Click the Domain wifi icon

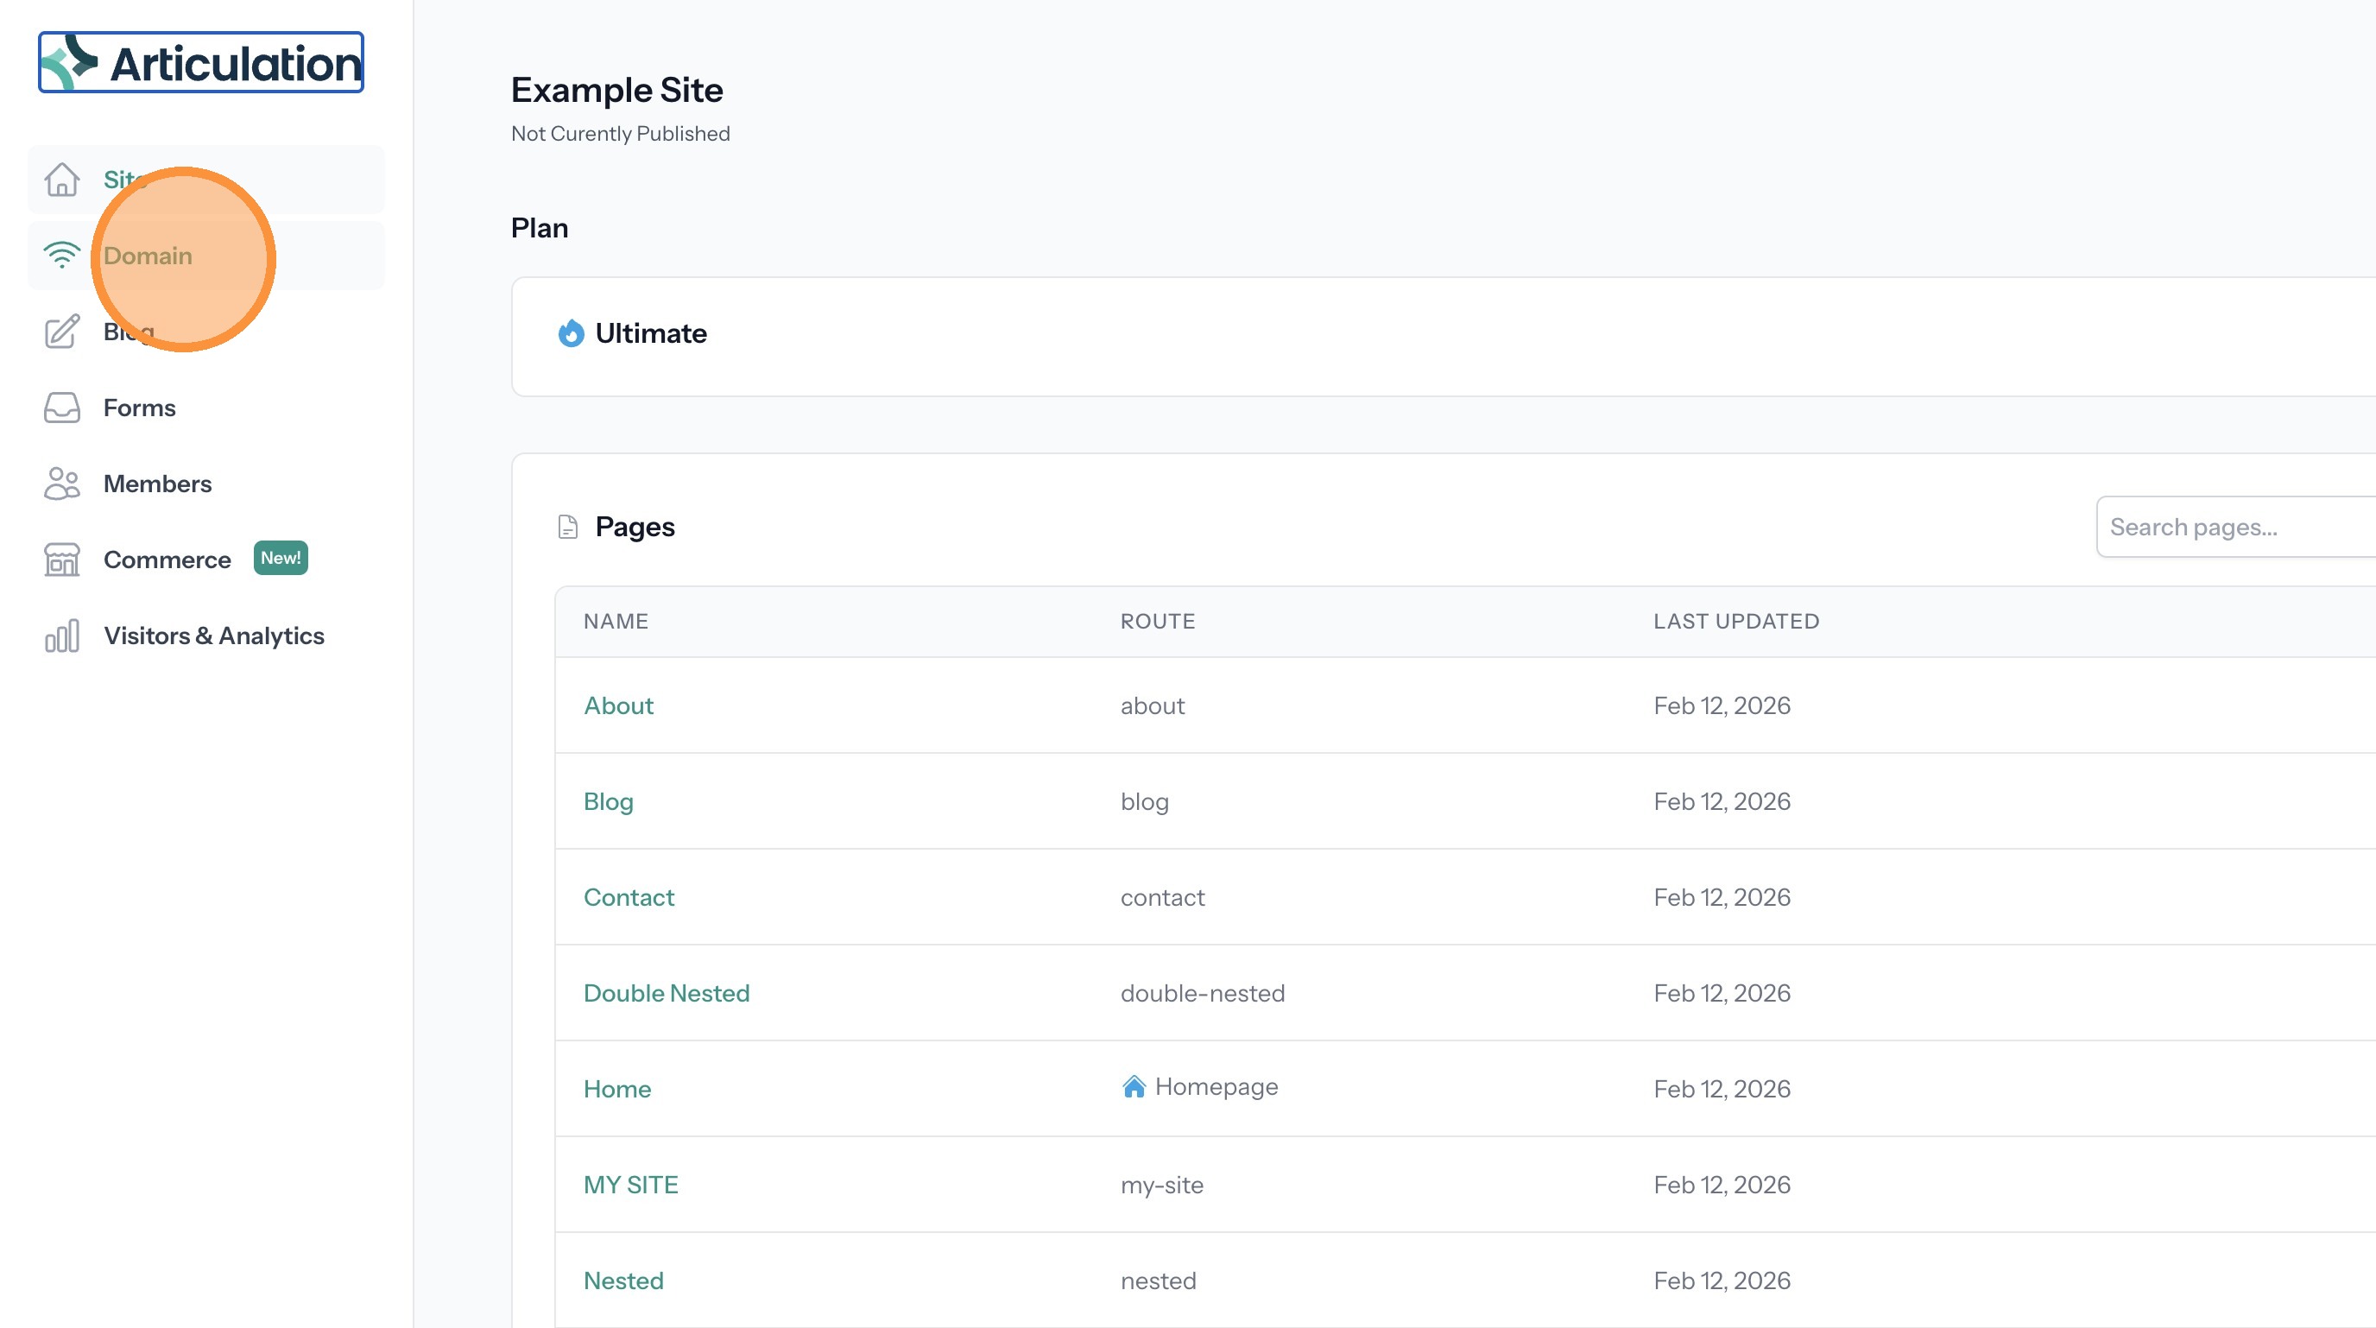[62, 256]
